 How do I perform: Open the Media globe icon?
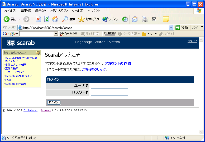click(x=105, y=19)
